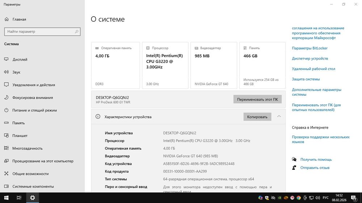Open Проверка поддержки нескольких языков link

[321, 139]
